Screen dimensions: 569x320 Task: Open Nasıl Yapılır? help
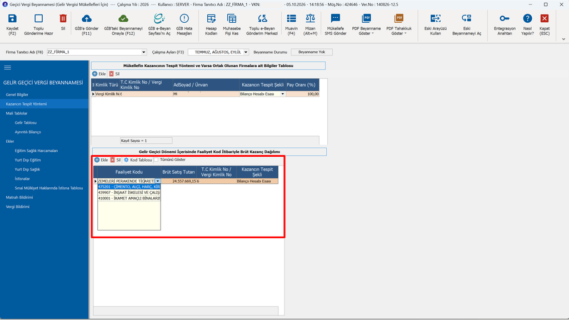tap(527, 24)
